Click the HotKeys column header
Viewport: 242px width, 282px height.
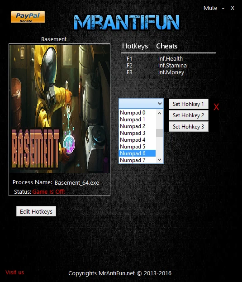tap(135, 46)
